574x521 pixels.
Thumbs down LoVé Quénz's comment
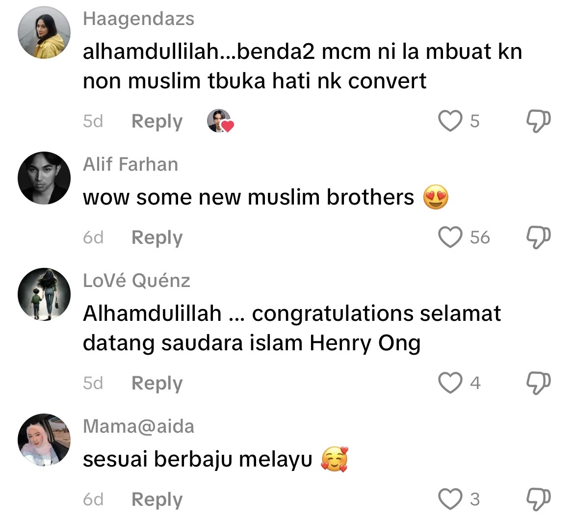coord(538,383)
